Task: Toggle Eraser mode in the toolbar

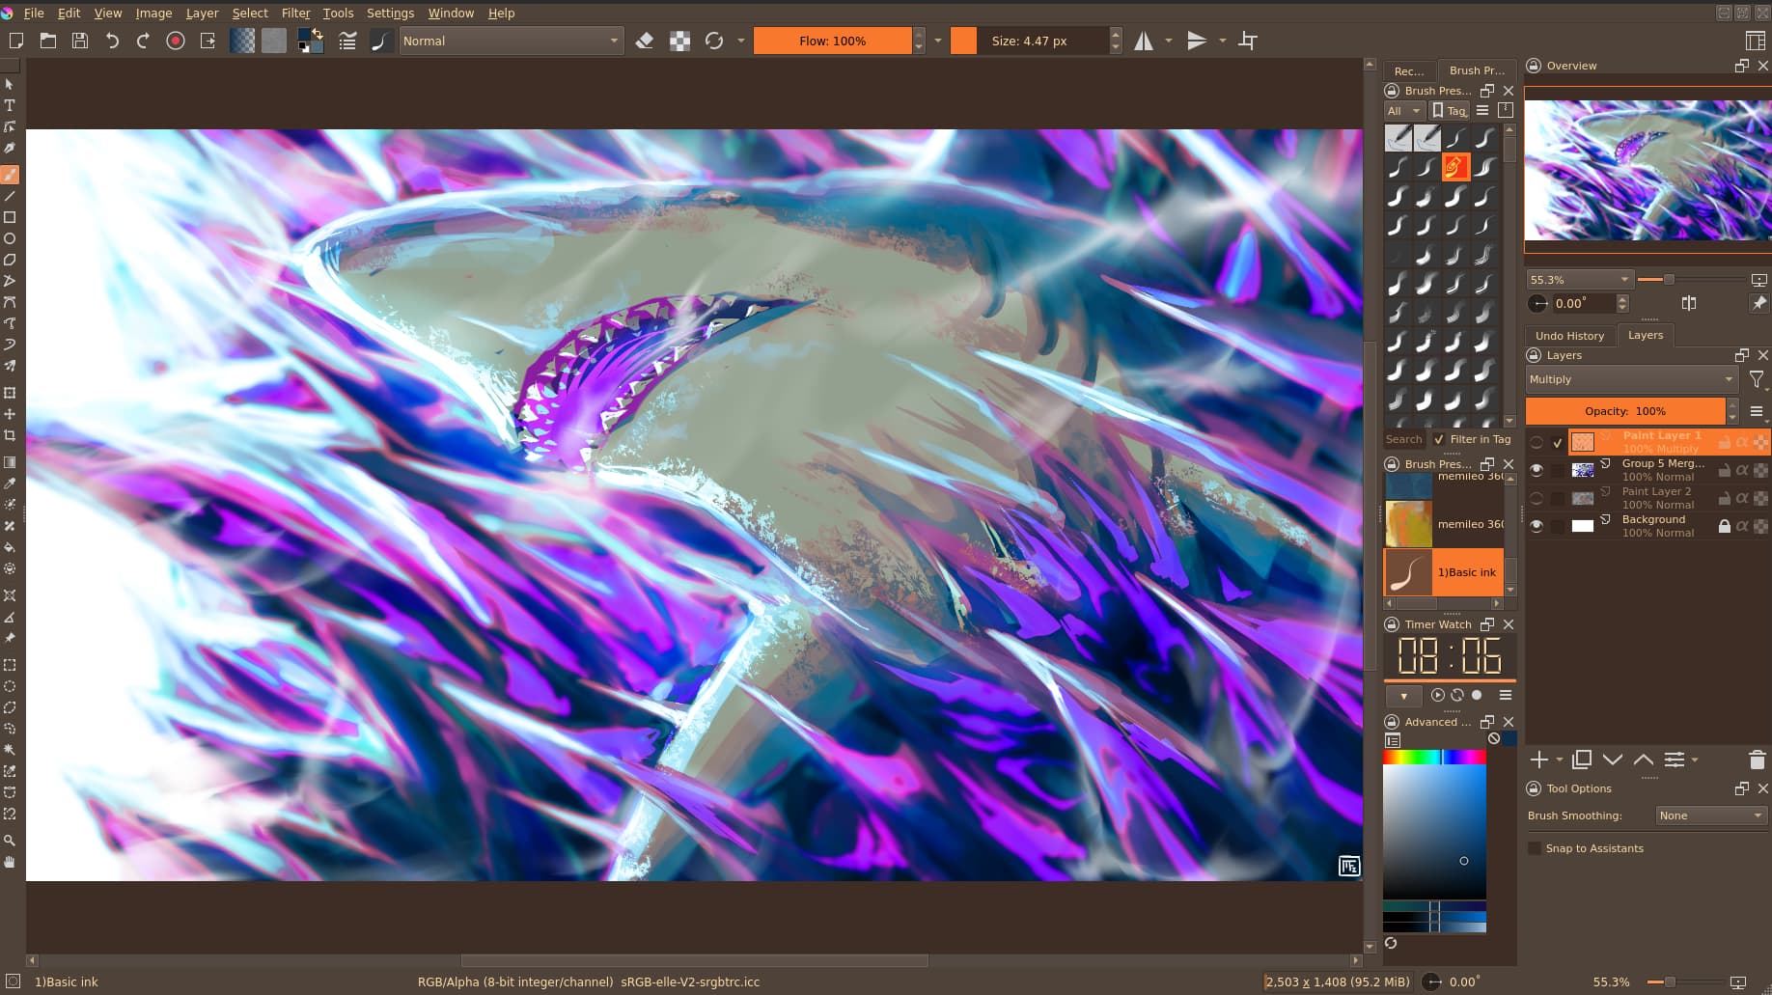Action: coord(645,41)
